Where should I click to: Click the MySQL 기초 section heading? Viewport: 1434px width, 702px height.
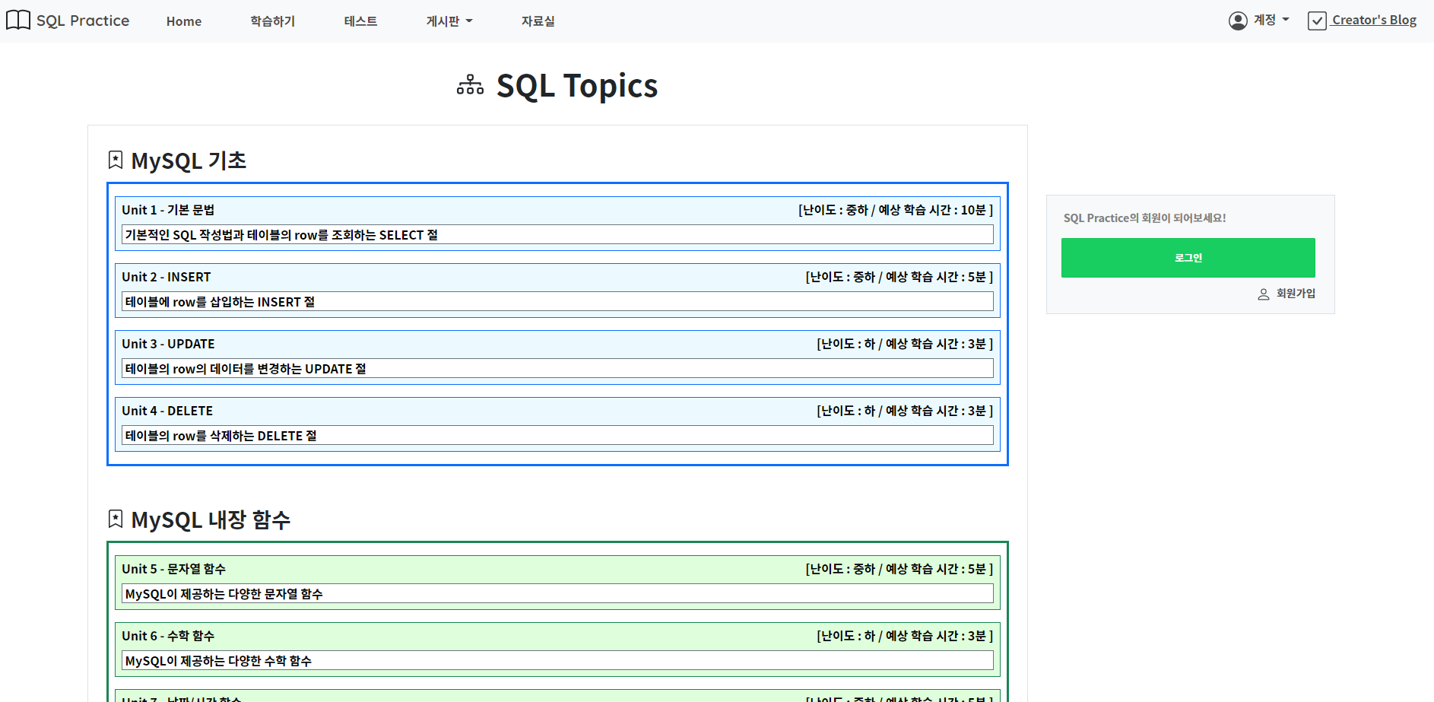pos(189,160)
